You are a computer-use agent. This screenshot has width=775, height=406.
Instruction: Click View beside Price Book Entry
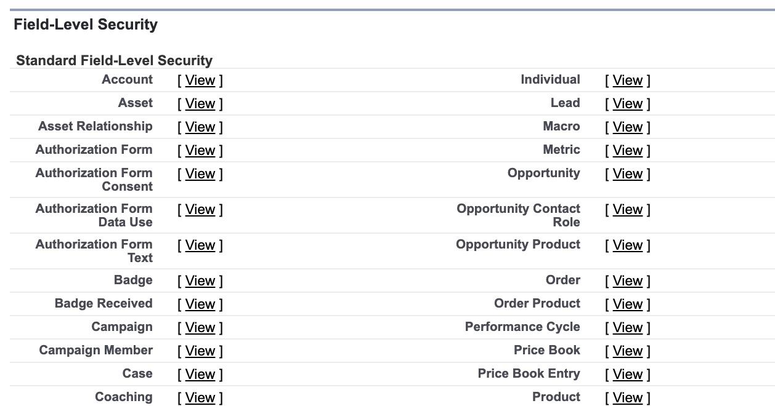[628, 375]
